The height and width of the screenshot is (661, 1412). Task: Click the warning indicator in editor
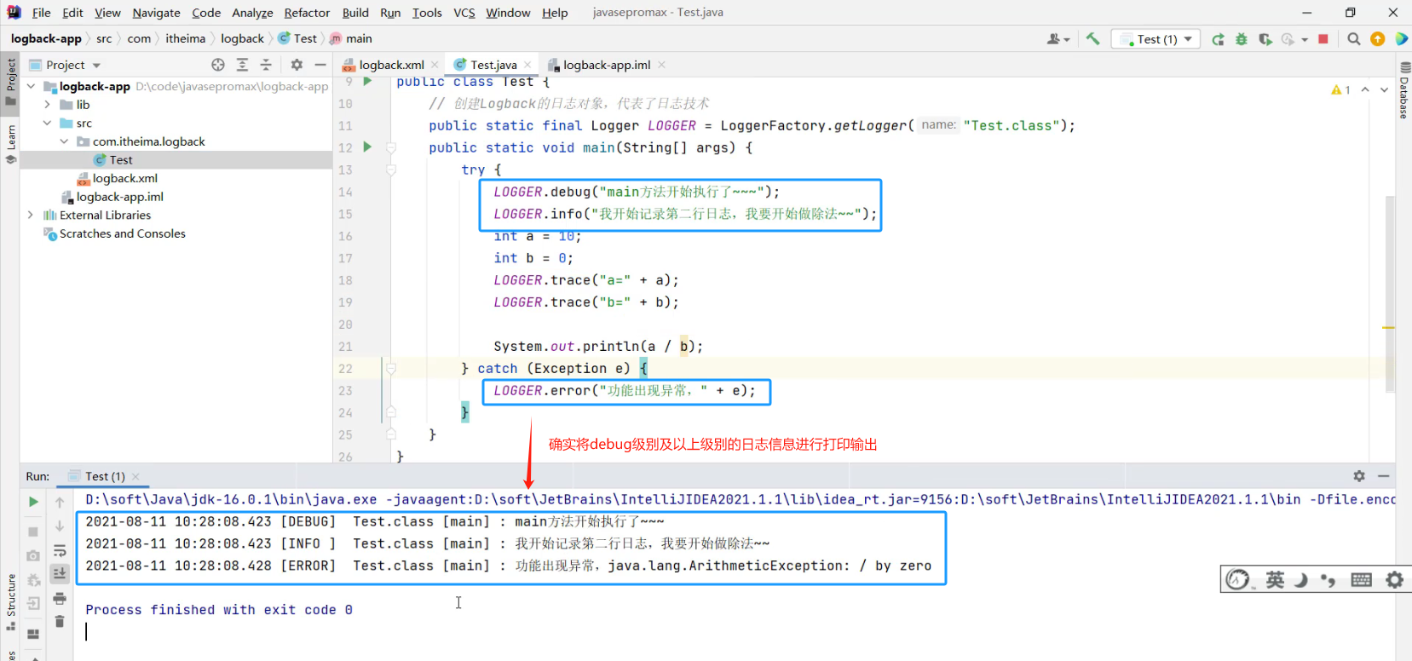point(1340,89)
